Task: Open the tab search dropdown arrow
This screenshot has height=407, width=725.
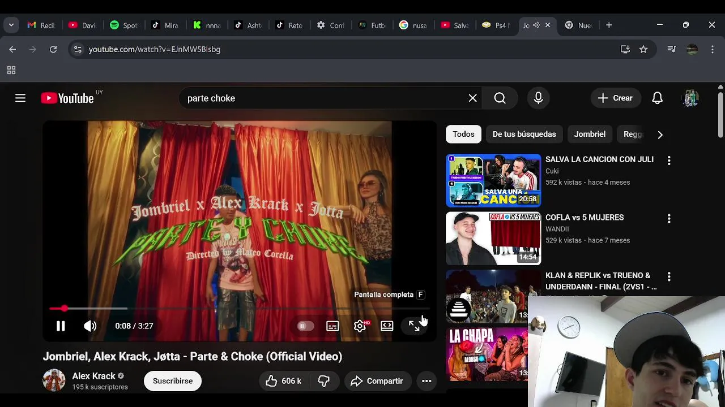Action: (11, 25)
